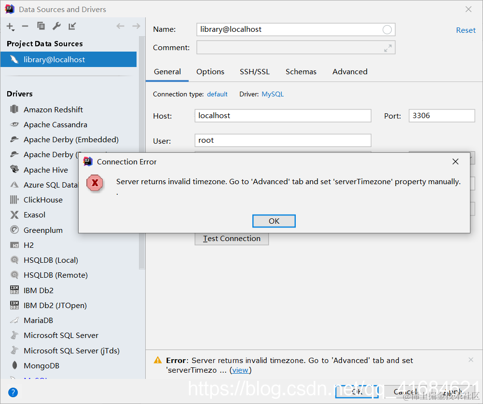Click the Reset link
The width and height of the screenshot is (483, 404).
coord(466,30)
